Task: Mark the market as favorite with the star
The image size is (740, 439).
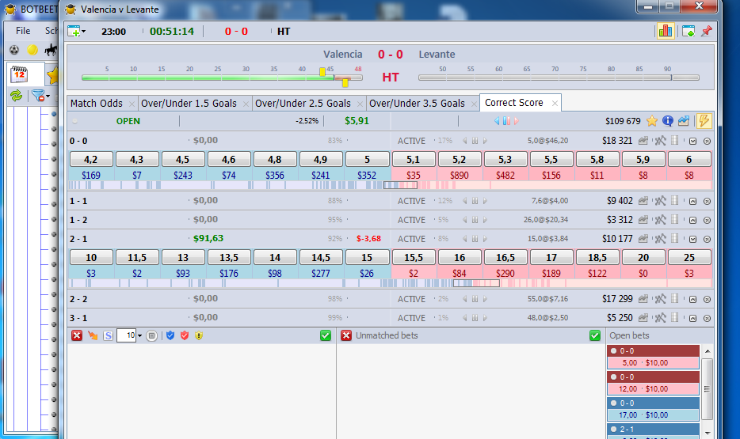Action: click(x=652, y=121)
